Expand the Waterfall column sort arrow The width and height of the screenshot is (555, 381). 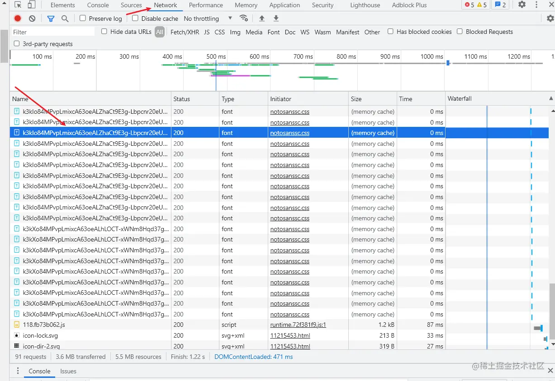551,98
